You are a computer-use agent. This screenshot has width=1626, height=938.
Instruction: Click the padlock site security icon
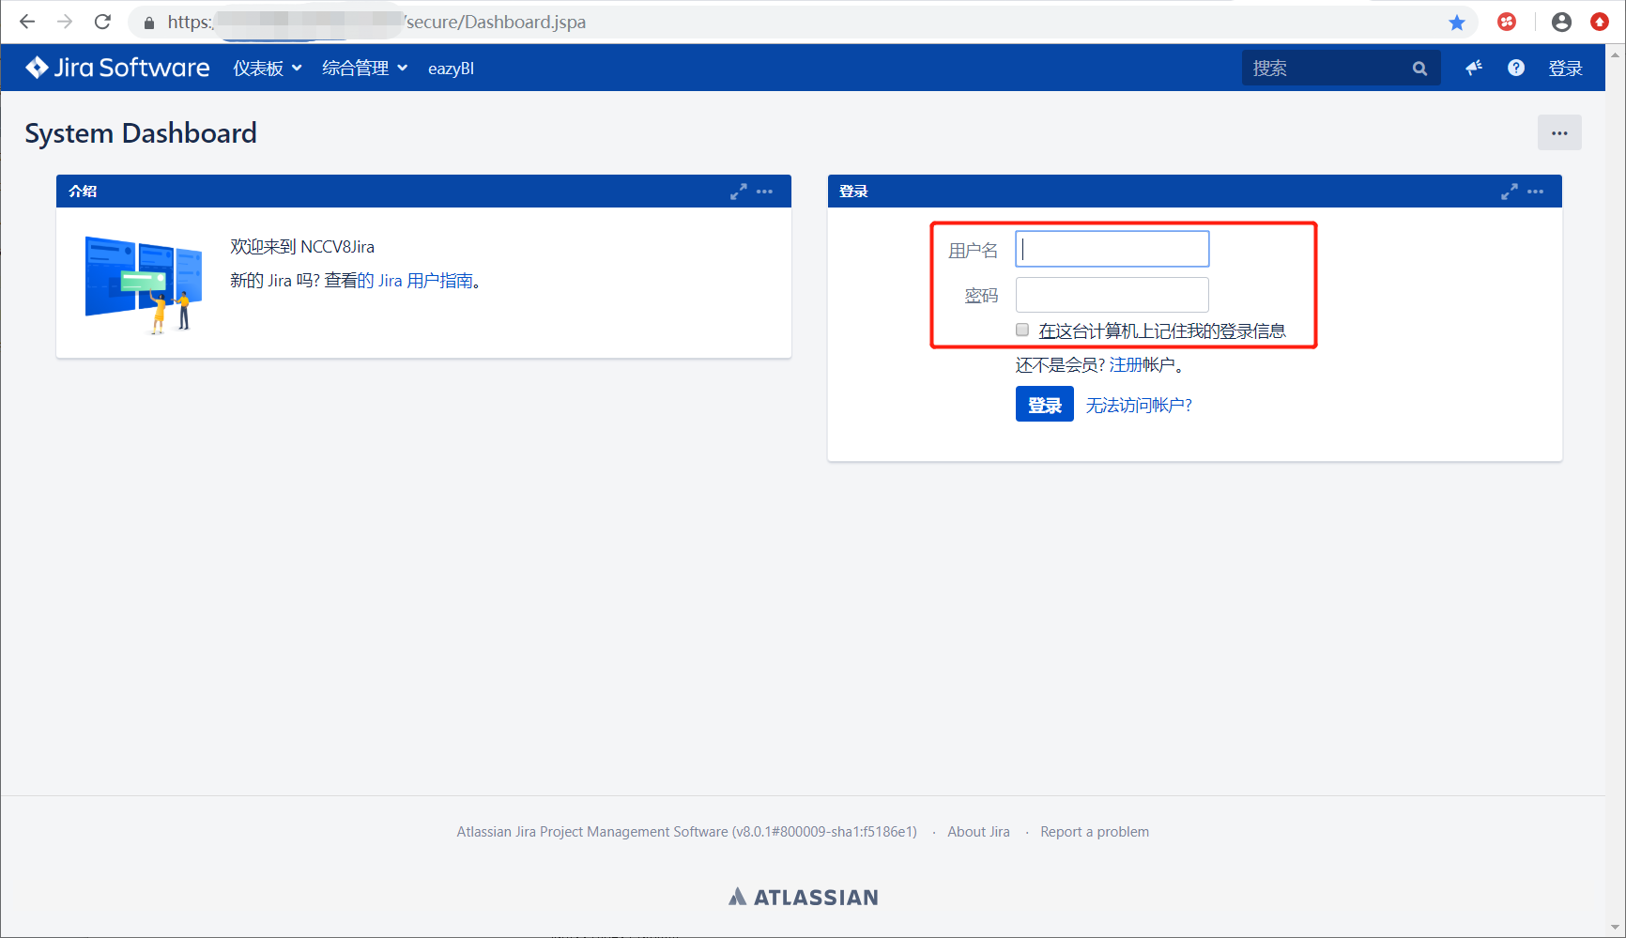tap(148, 23)
